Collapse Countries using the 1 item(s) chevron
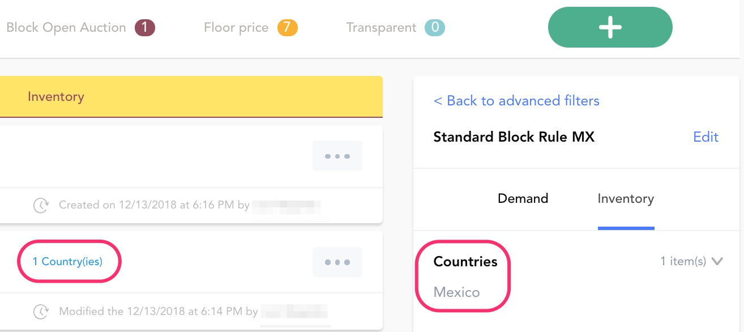Image resolution: width=744 pixels, height=332 pixels. coord(717,261)
